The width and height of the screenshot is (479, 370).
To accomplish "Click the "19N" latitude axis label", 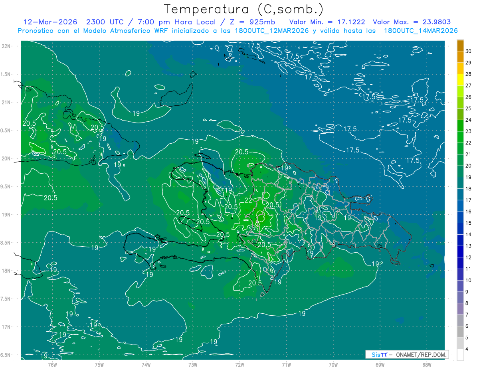I will coord(6,214).
